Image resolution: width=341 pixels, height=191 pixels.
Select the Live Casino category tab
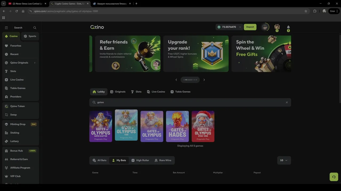(x=156, y=92)
